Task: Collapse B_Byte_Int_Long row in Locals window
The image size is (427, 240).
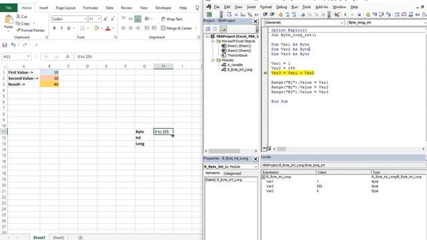Action: tap(264, 177)
